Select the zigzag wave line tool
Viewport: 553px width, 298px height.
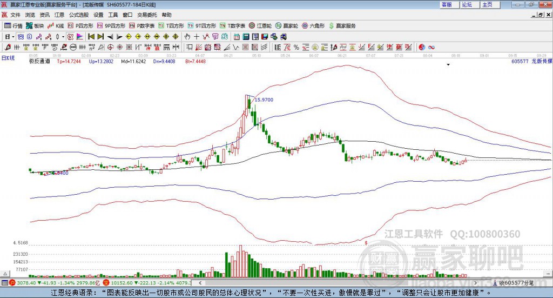[236, 47]
